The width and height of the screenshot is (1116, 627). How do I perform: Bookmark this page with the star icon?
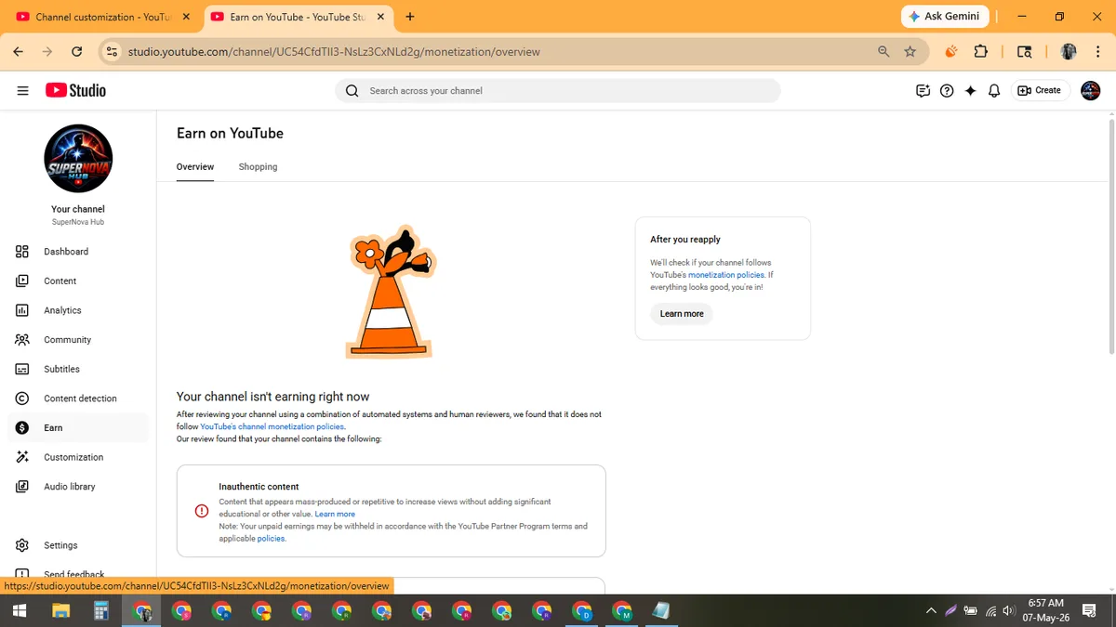(x=910, y=52)
